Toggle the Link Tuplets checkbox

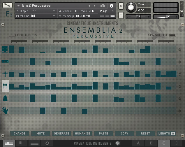(x=13, y=35)
